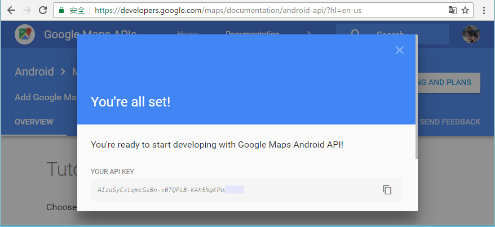The image size is (495, 227).
Task: Click the ready to start developing message
Action: click(x=217, y=145)
